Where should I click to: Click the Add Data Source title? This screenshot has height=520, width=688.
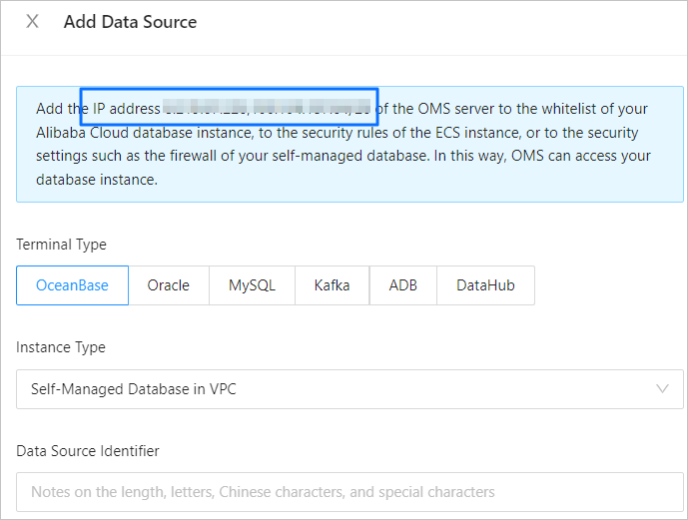click(130, 22)
